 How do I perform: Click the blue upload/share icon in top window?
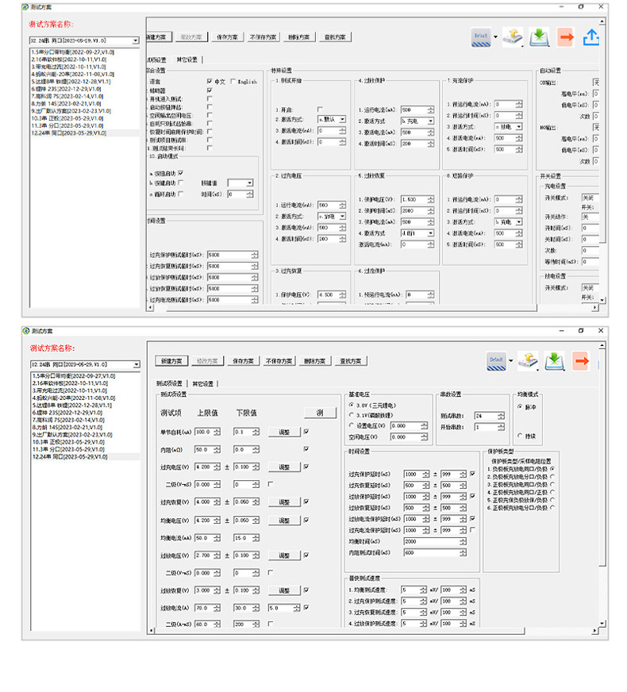pyautogui.click(x=591, y=37)
